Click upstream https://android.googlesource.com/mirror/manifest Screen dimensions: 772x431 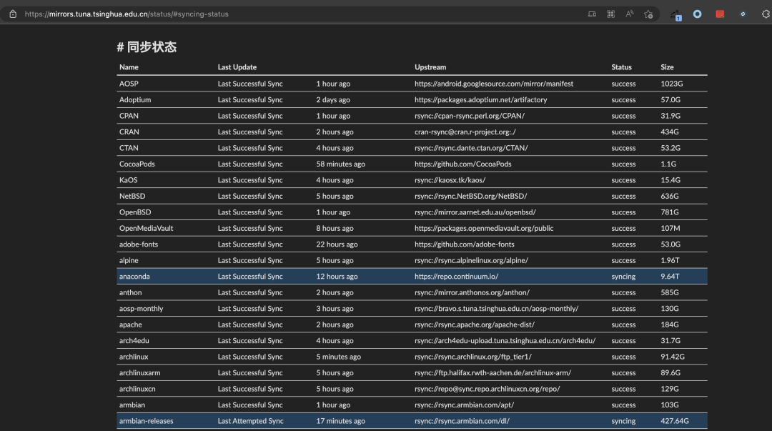click(x=494, y=84)
